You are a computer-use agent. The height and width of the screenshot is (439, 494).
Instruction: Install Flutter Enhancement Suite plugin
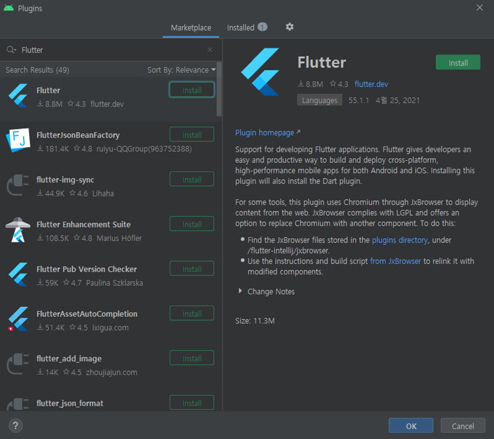tap(192, 224)
